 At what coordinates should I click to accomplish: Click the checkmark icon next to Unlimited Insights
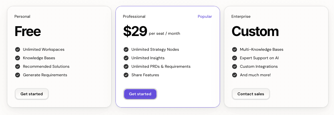click(126, 58)
